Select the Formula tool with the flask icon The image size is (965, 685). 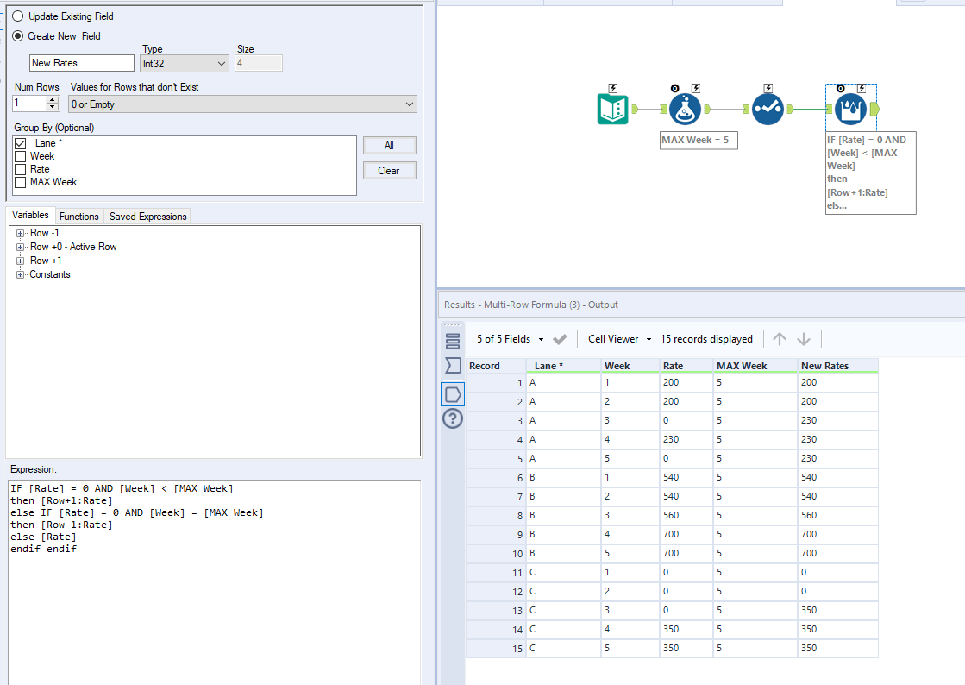[685, 110]
